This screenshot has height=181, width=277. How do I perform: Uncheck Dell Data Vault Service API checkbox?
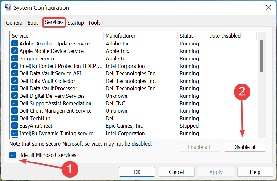pyautogui.click(x=15, y=73)
